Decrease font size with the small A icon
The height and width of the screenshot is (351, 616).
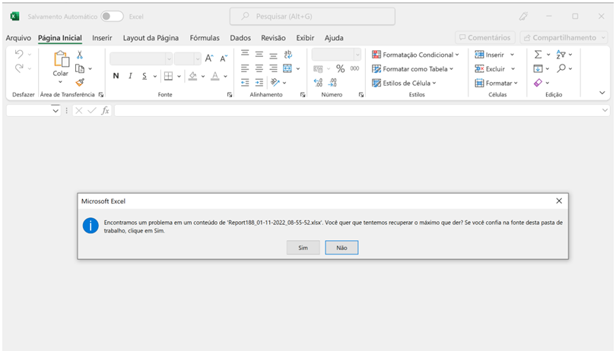click(x=224, y=58)
